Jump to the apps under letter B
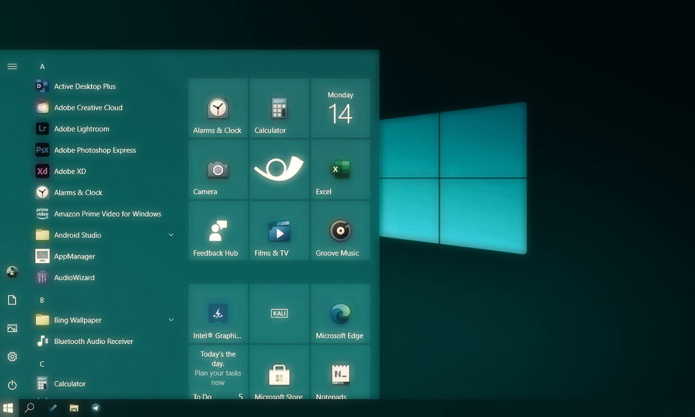The image size is (695, 417). 42,300
